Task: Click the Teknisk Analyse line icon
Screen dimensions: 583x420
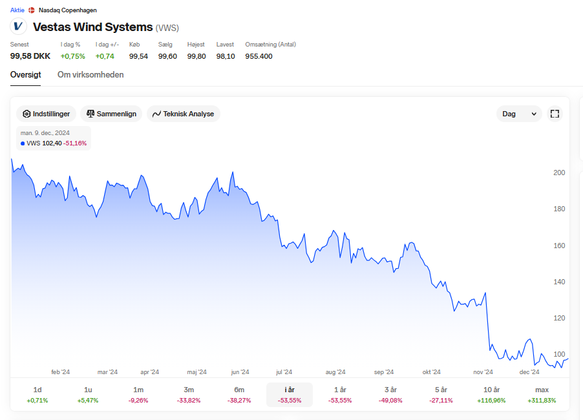Action: coord(156,114)
